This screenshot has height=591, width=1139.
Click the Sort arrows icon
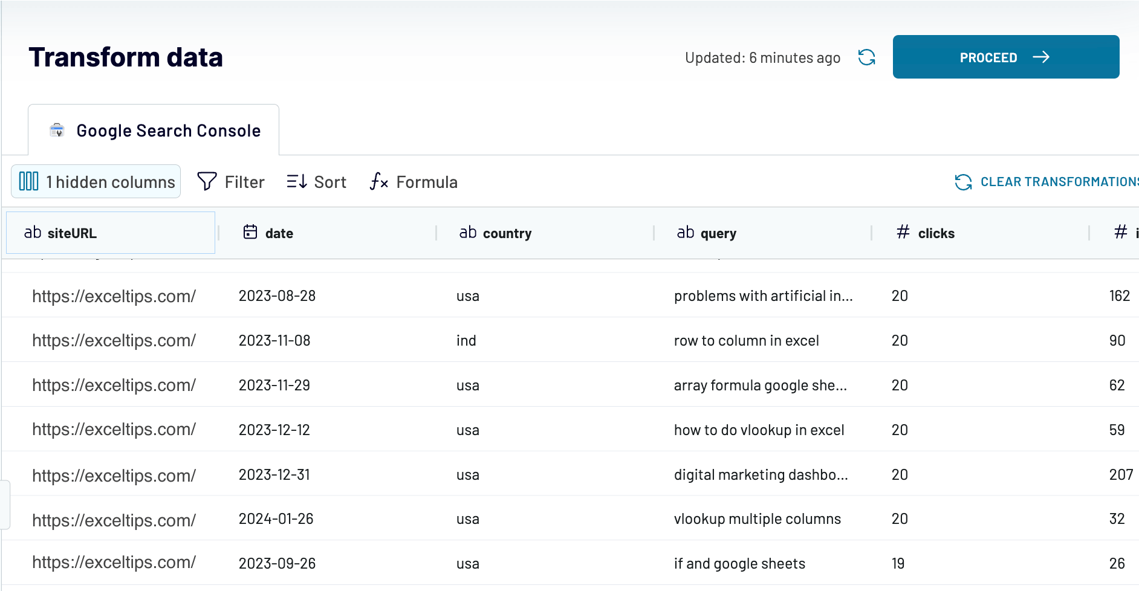[297, 181]
